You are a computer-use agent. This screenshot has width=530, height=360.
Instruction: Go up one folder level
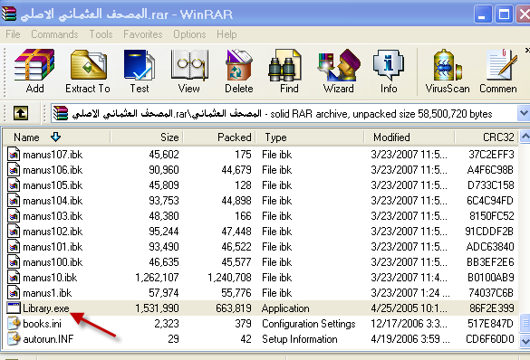21,113
